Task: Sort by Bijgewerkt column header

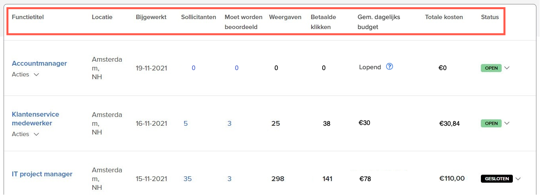Action: [x=151, y=17]
